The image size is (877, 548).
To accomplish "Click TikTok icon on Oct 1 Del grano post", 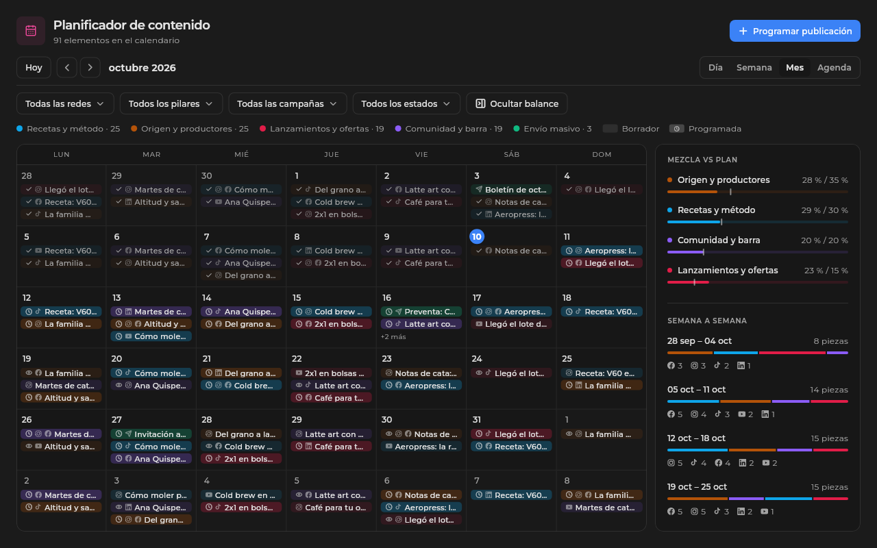I will coord(308,190).
